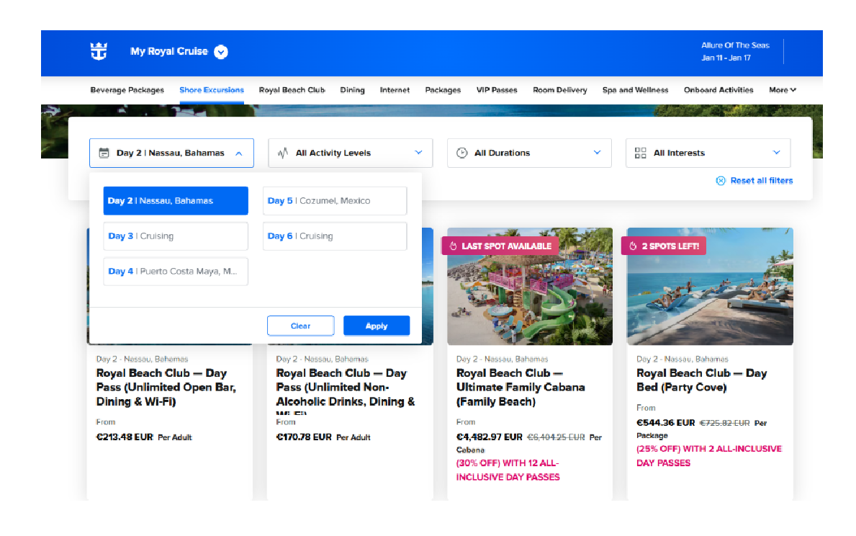The image size is (856, 536).
Task: Click the Last Spot Available badge
Action: click(x=500, y=246)
